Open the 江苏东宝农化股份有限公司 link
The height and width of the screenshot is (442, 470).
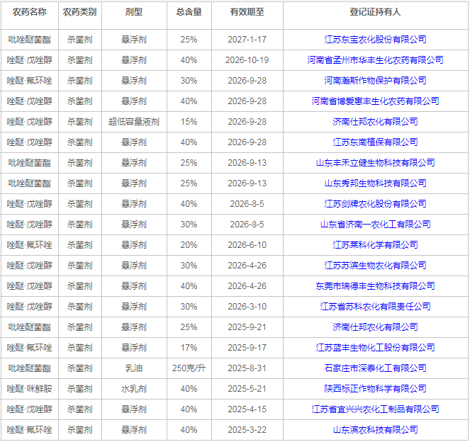[375, 40]
